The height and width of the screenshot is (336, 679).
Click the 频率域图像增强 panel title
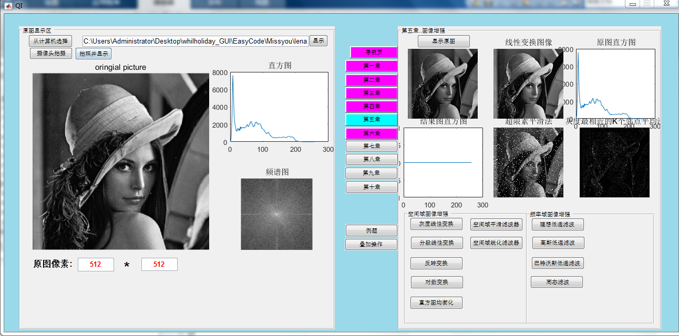click(x=550, y=214)
